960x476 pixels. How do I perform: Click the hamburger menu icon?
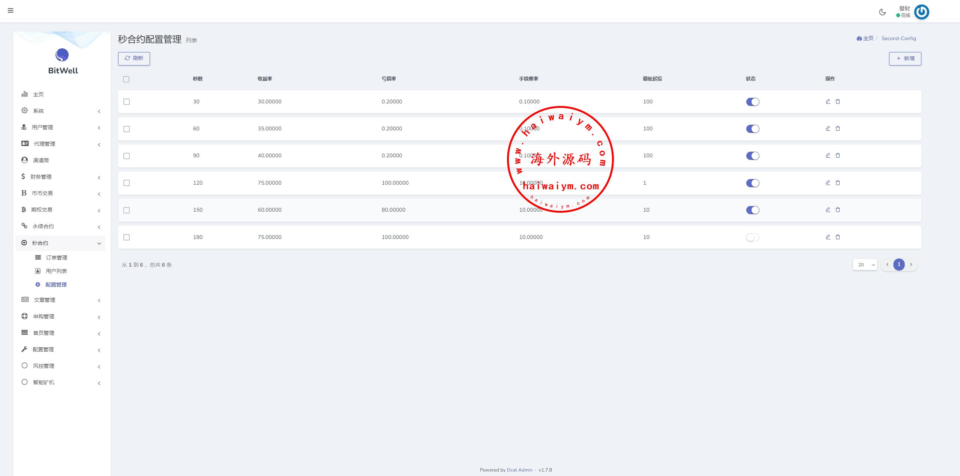[10, 10]
